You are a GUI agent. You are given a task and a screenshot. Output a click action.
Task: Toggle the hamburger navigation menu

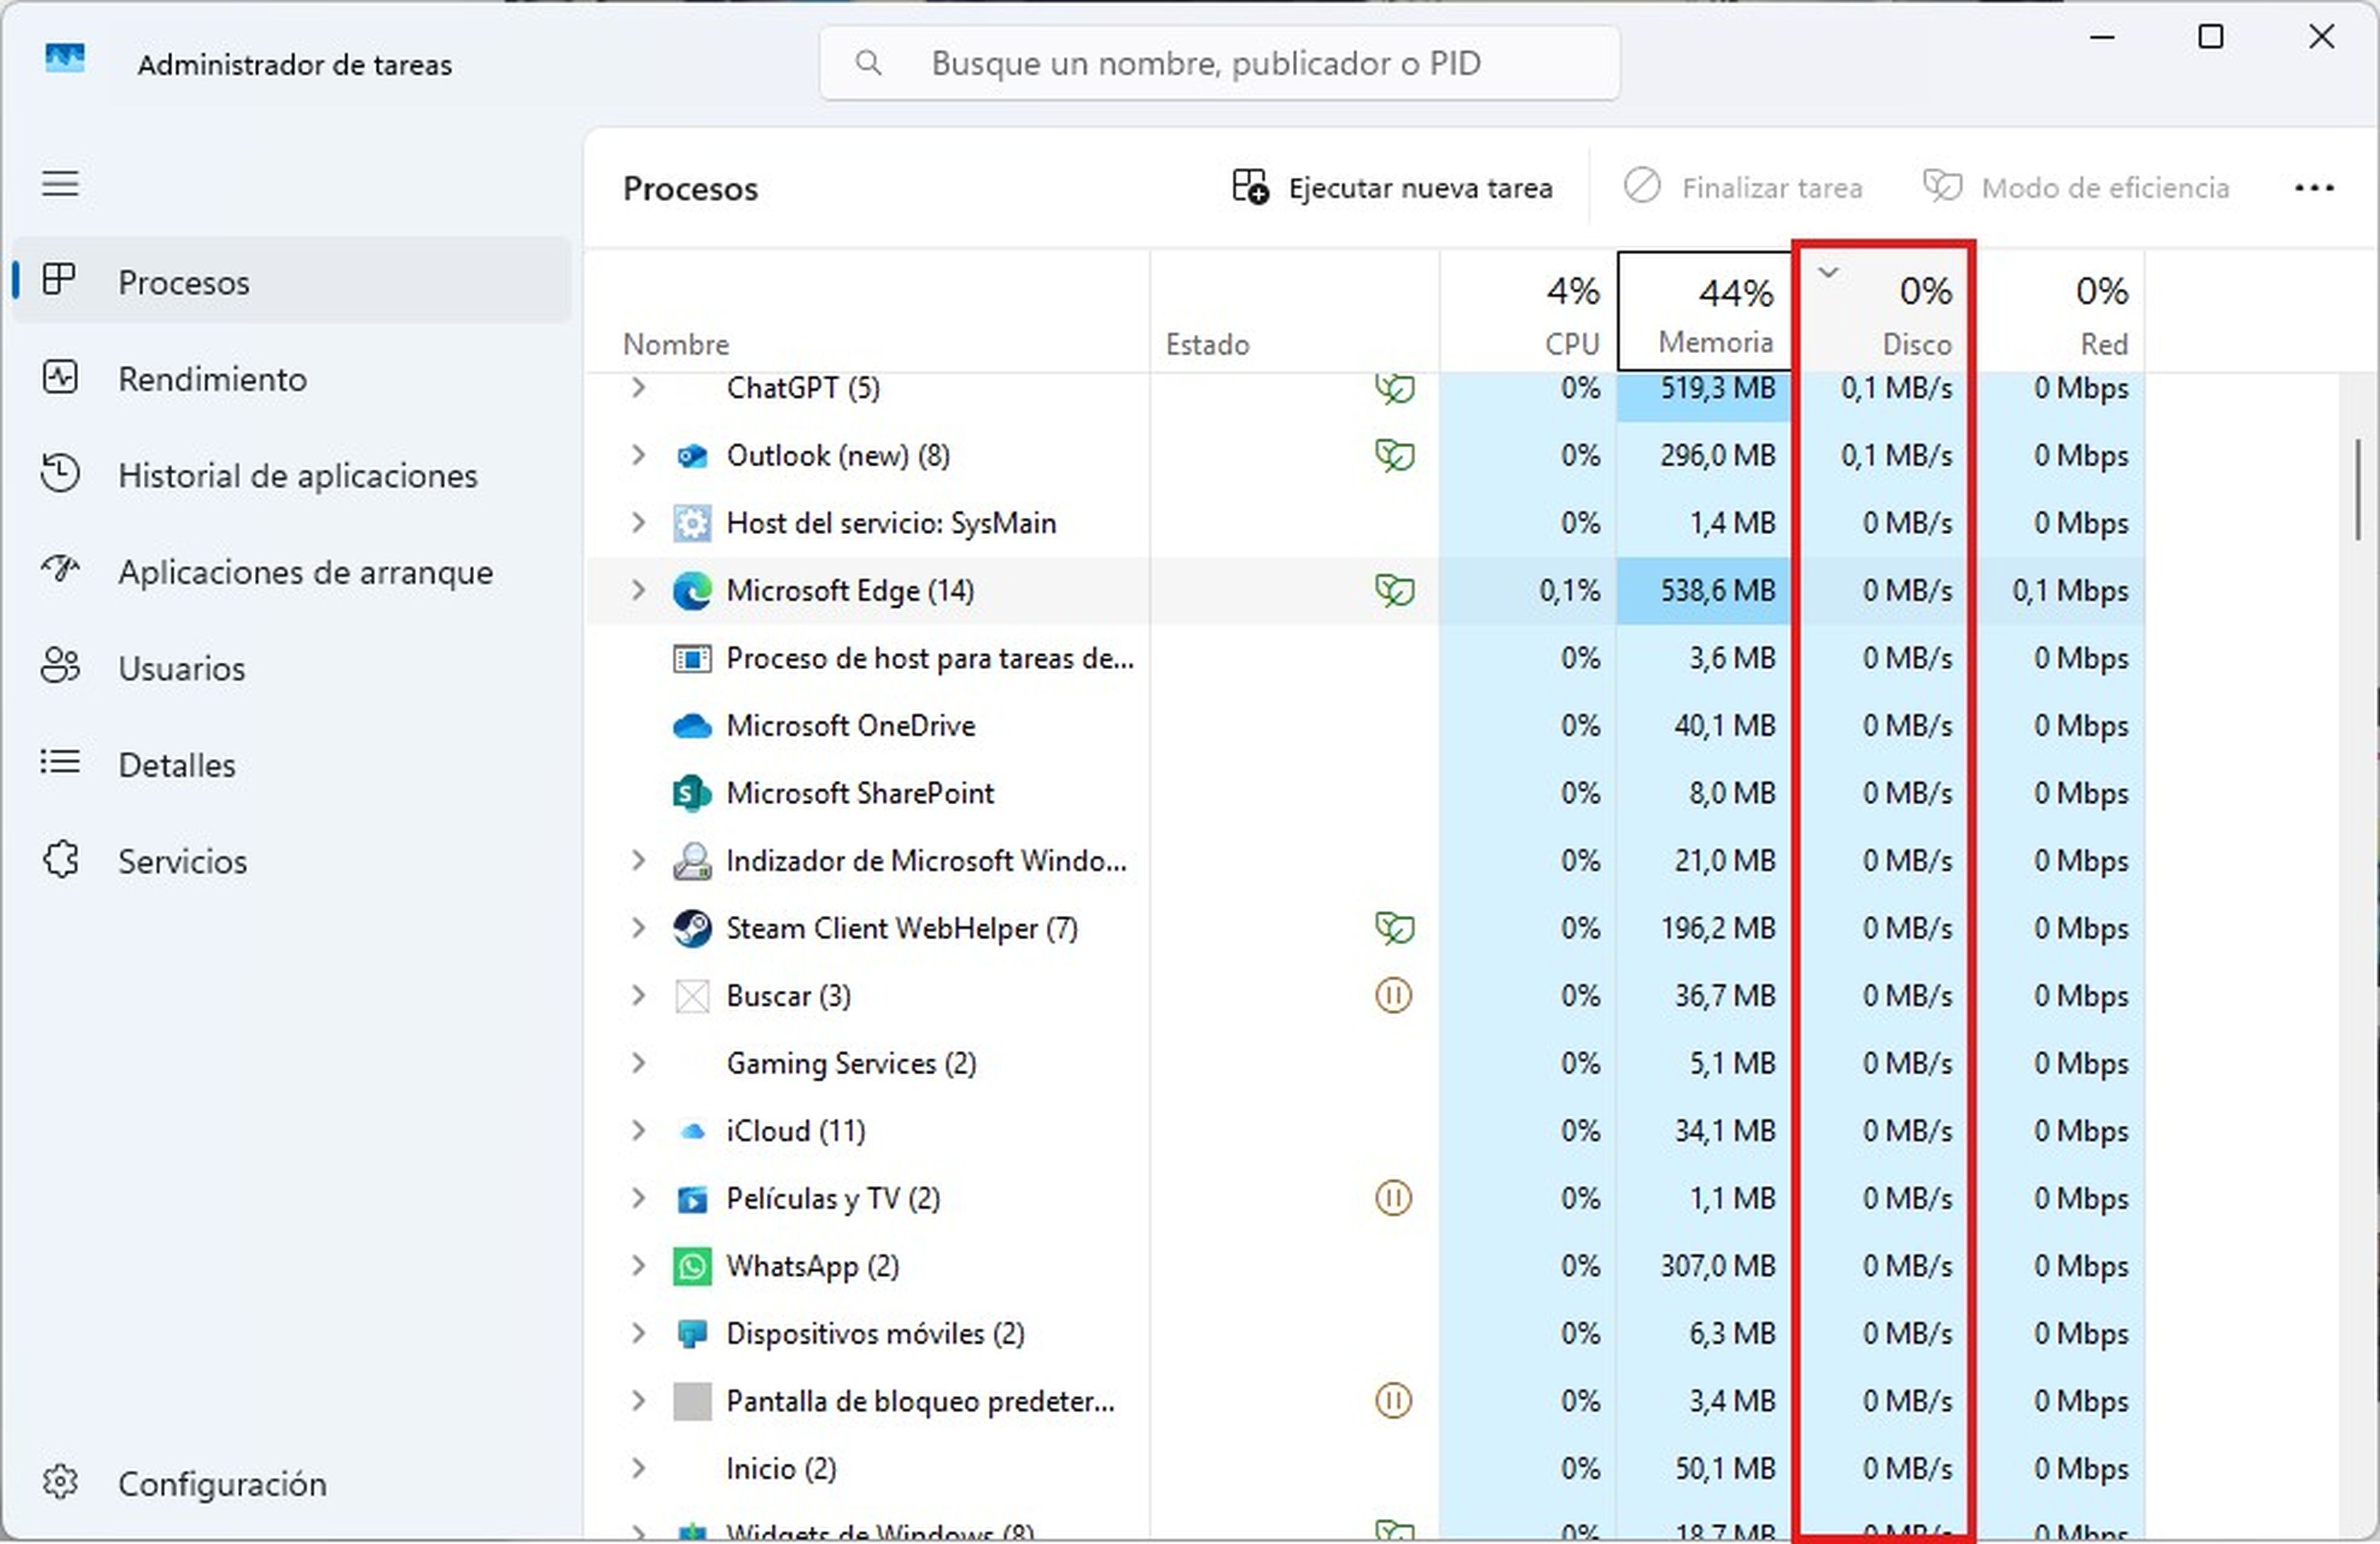click(x=60, y=184)
